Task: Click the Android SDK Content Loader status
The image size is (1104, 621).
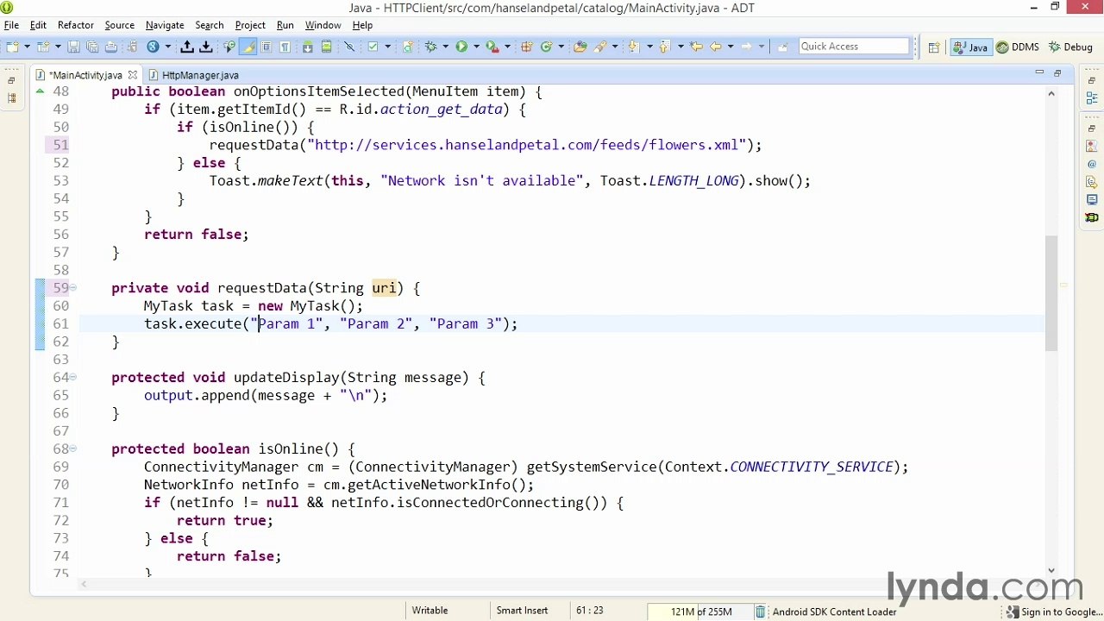Action: [x=834, y=612]
